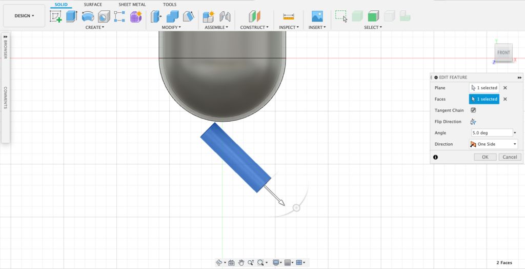Click the Zoom plus-minus tool
525x269 pixels.
[x=251, y=262]
